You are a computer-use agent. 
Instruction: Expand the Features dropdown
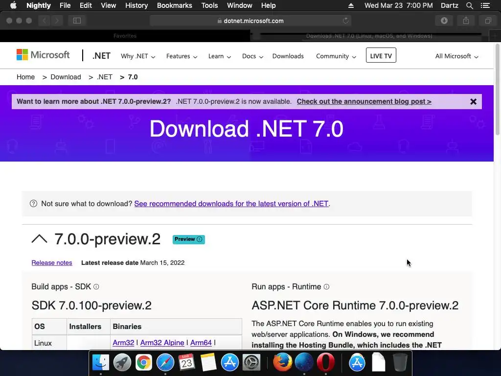click(182, 56)
